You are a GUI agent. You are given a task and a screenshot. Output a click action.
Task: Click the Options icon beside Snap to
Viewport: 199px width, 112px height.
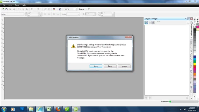tap(89, 9)
